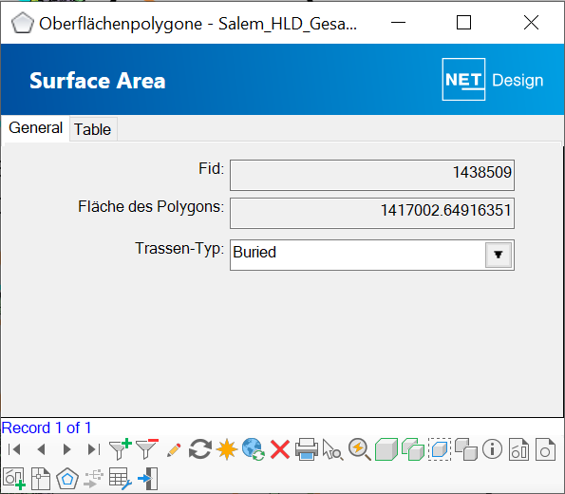This screenshot has width=565, height=494.
Task: Go to the next record
Action: (x=66, y=449)
